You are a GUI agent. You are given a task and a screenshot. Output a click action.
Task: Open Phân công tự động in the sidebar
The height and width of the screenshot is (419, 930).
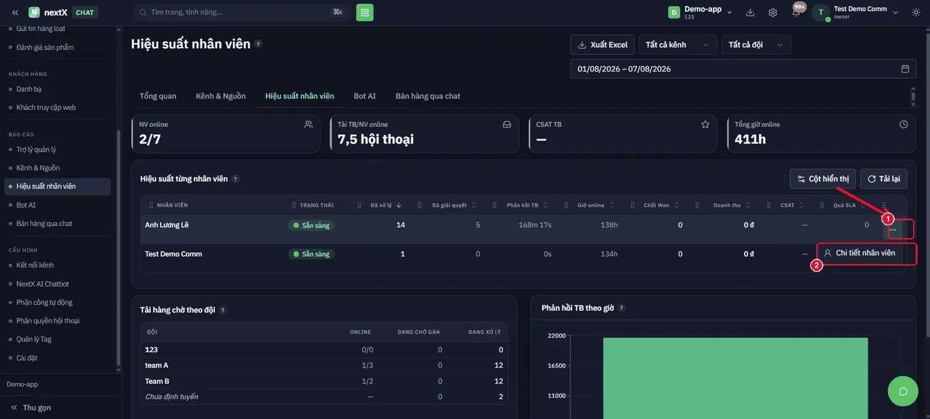coord(45,303)
